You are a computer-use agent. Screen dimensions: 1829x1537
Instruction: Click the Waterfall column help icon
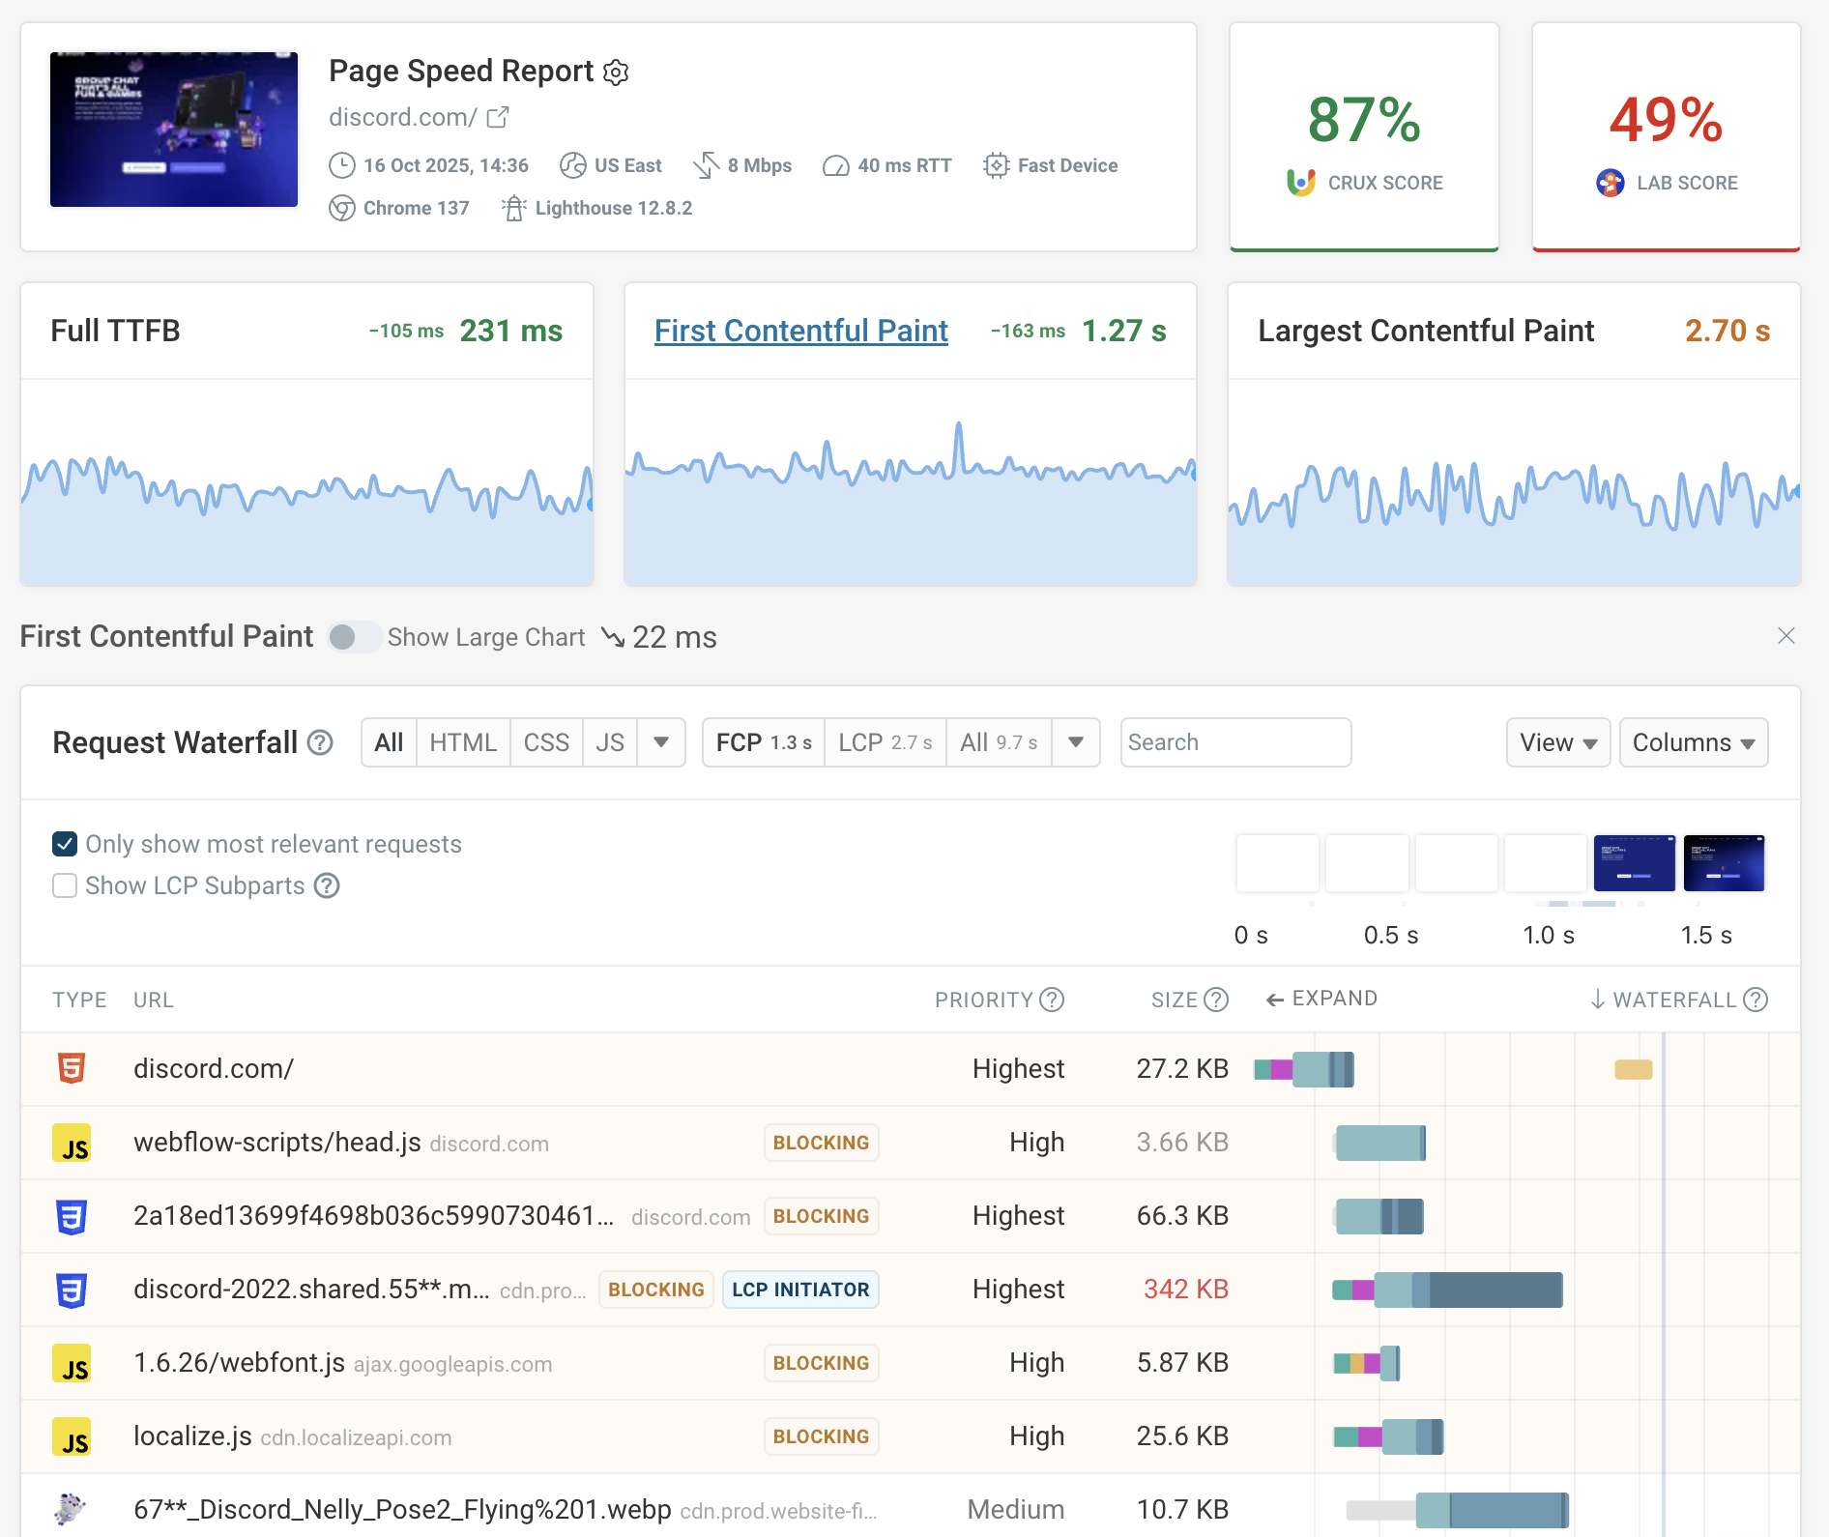click(1755, 1000)
